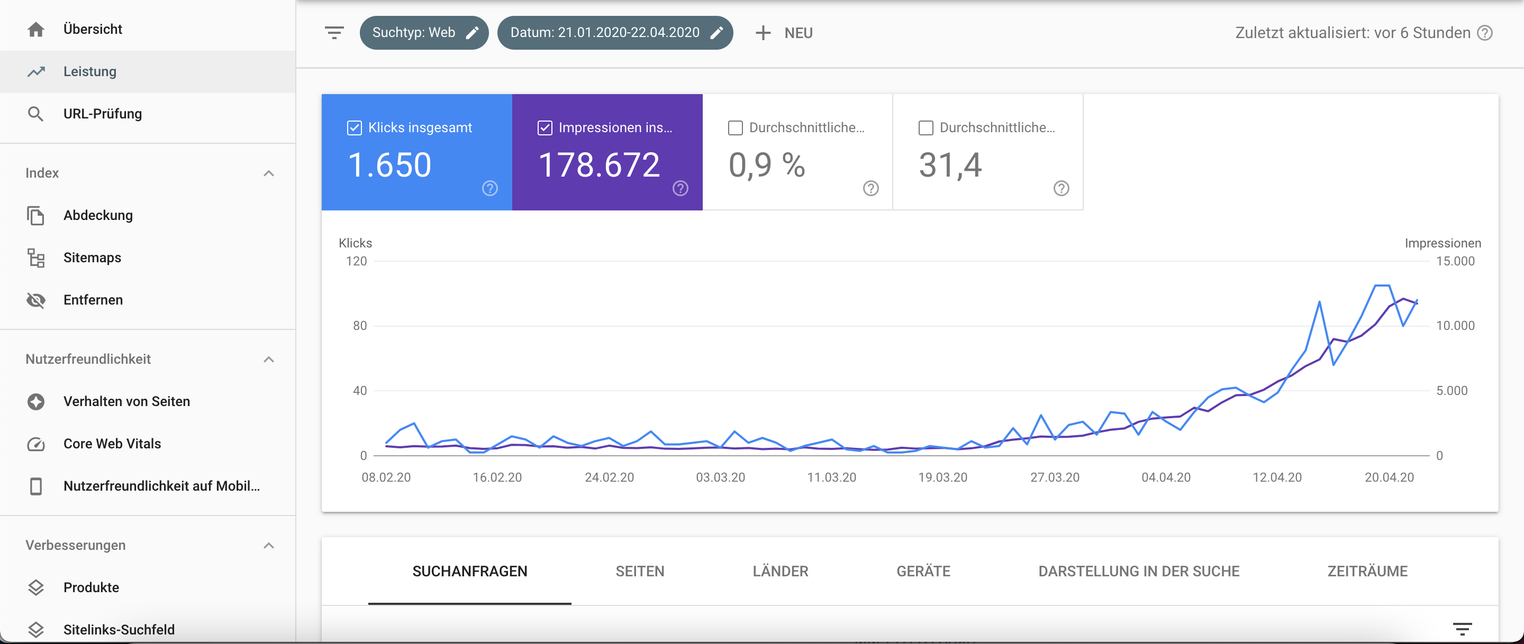Add a new filter with NEU
The image size is (1524, 644).
point(784,33)
